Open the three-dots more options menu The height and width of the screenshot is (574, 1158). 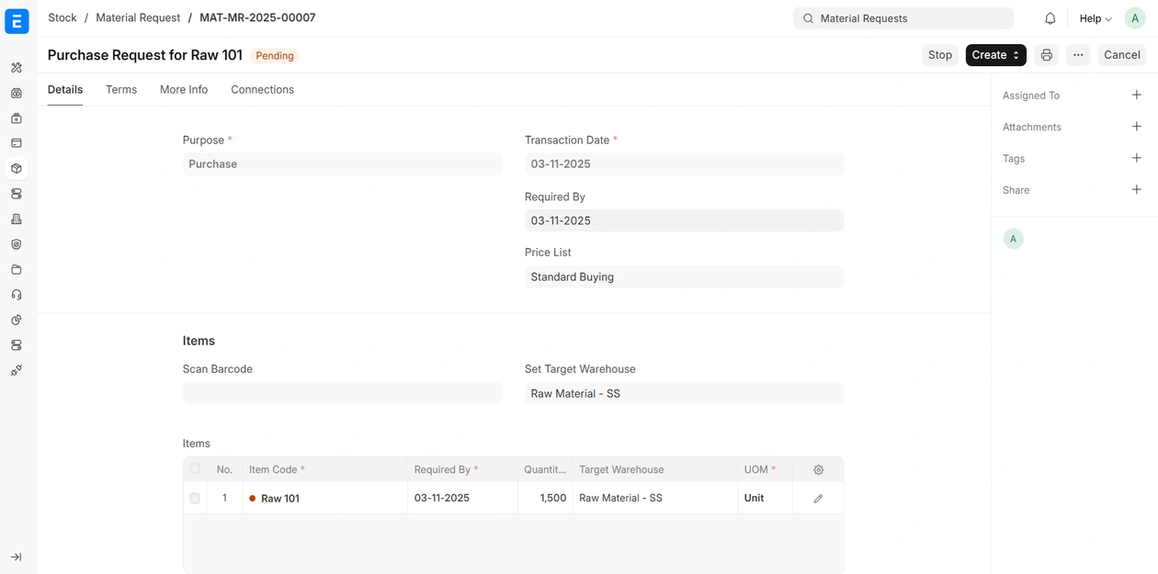[1078, 55]
